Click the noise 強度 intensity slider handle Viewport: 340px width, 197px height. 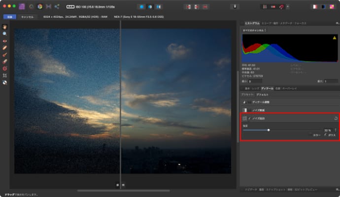pos(269,130)
